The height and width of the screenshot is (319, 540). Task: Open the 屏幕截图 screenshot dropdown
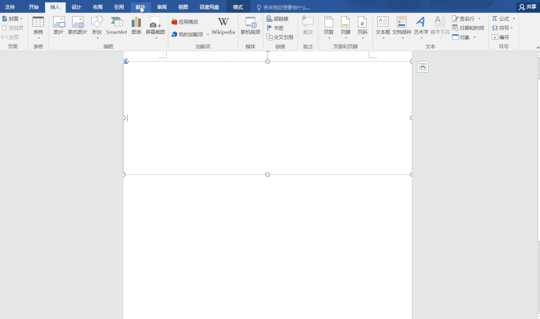[155, 28]
